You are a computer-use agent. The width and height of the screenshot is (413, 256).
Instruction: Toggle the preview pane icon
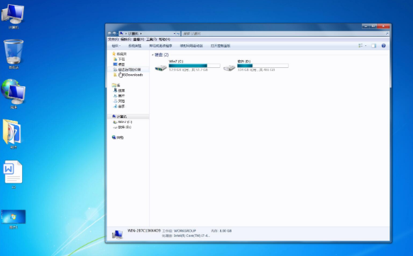click(x=373, y=46)
